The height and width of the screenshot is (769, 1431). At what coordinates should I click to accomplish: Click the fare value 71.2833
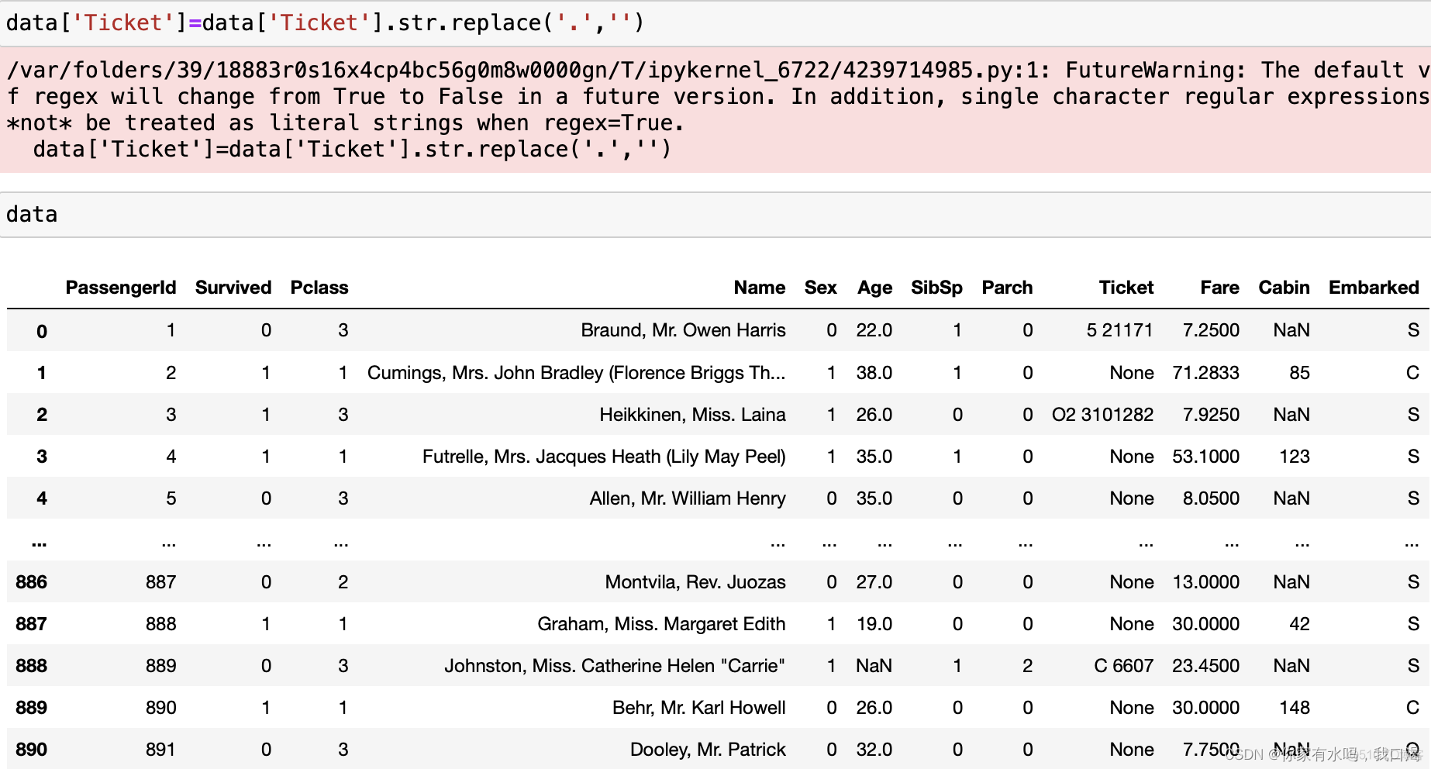point(1205,373)
